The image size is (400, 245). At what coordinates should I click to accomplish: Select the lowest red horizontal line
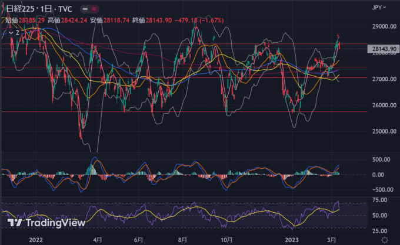tap(176, 111)
